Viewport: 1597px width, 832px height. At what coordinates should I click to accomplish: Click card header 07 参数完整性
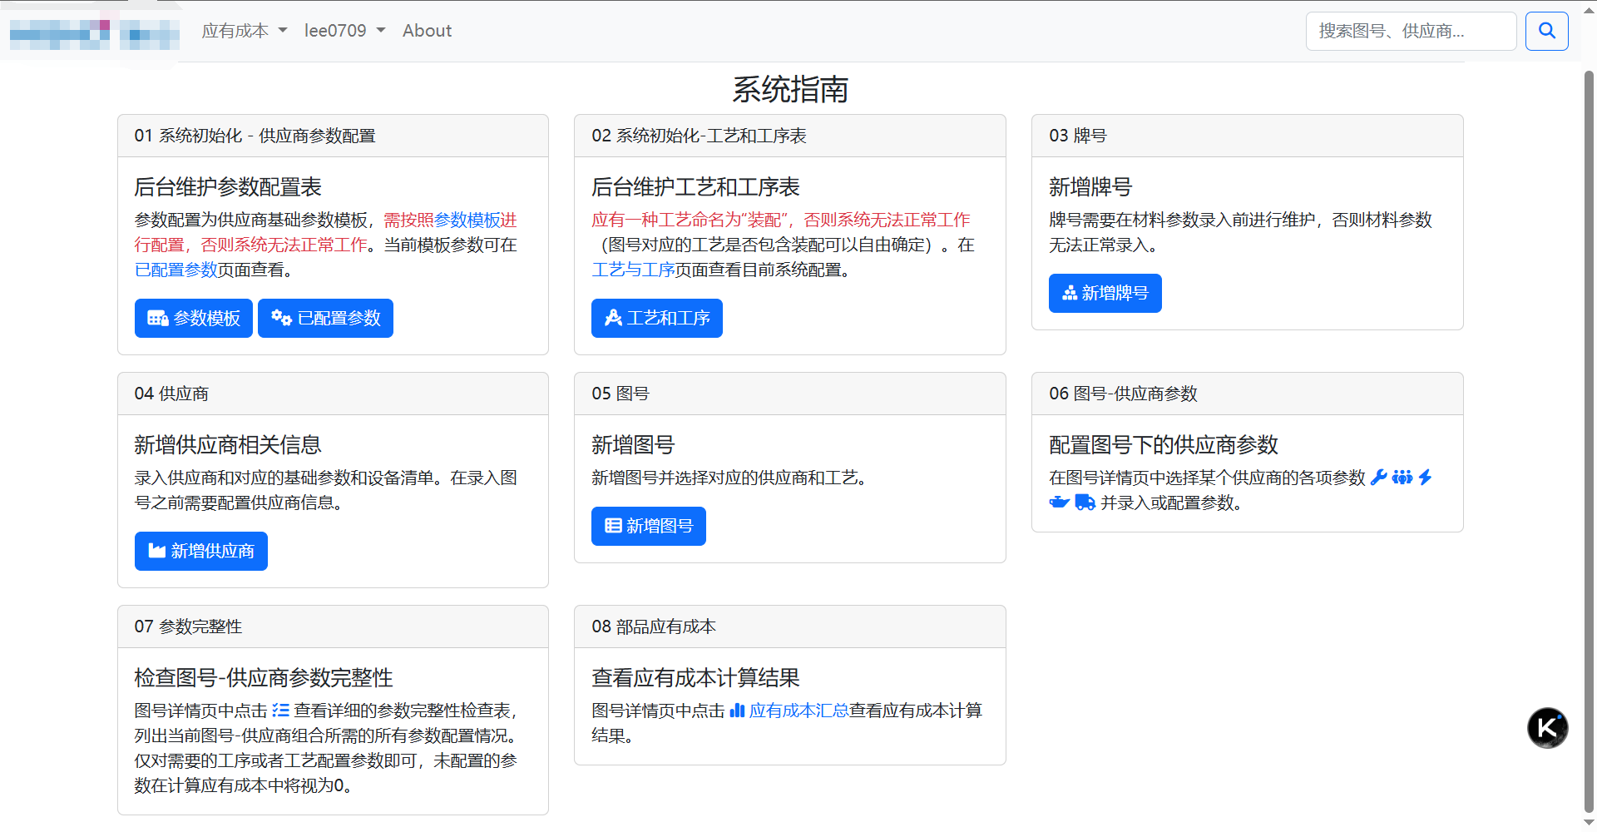click(333, 626)
